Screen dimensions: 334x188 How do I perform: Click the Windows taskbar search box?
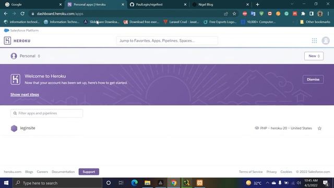[57, 183]
